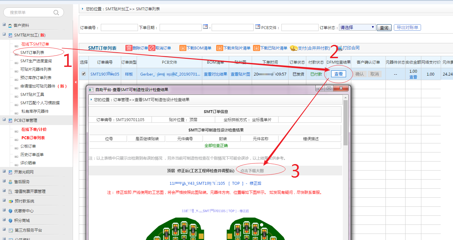This screenshot has height=240, width=453.
Task: Open SMT生产进度查询 menu item
Action: coord(36,61)
